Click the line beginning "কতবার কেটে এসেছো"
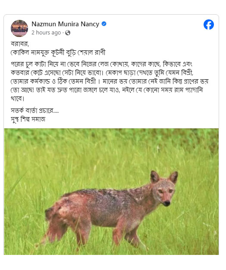Screen dimensions: 226x270 pyautogui.click(x=102, y=73)
